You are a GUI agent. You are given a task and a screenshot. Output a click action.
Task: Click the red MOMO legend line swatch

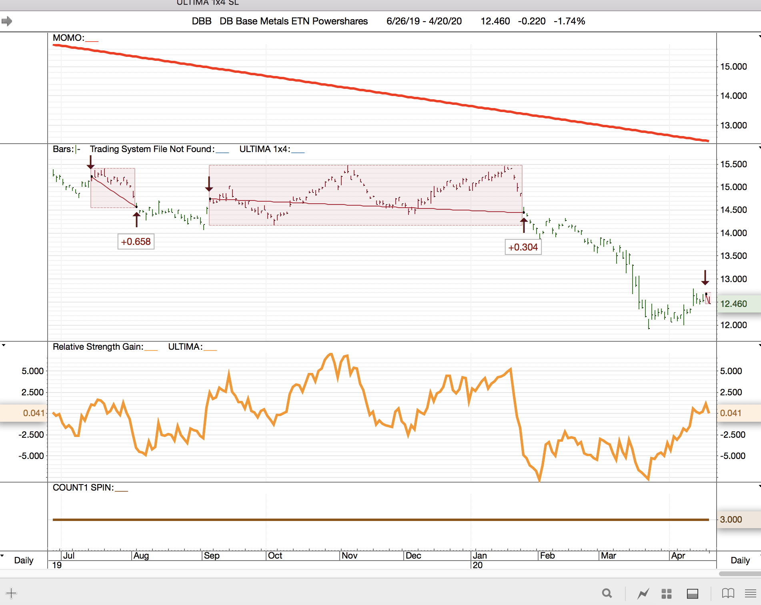[x=92, y=41]
